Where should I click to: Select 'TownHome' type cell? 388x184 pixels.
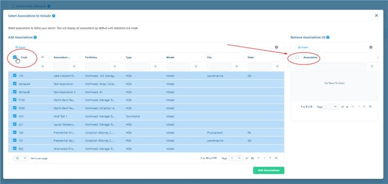click(x=132, y=116)
